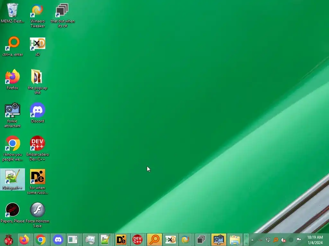Open the stacked windows icon in taskbar

(x=201, y=240)
